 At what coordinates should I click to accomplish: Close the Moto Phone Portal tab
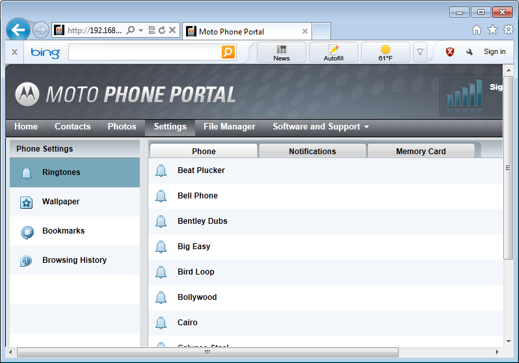[305, 31]
